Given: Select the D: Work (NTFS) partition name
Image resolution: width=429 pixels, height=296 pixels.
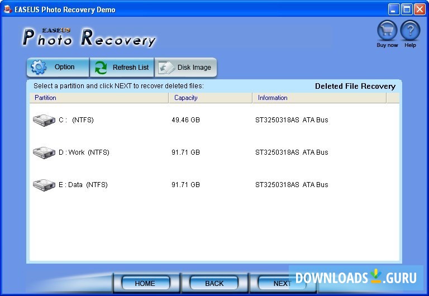Looking at the screenshot, I should (x=84, y=152).
